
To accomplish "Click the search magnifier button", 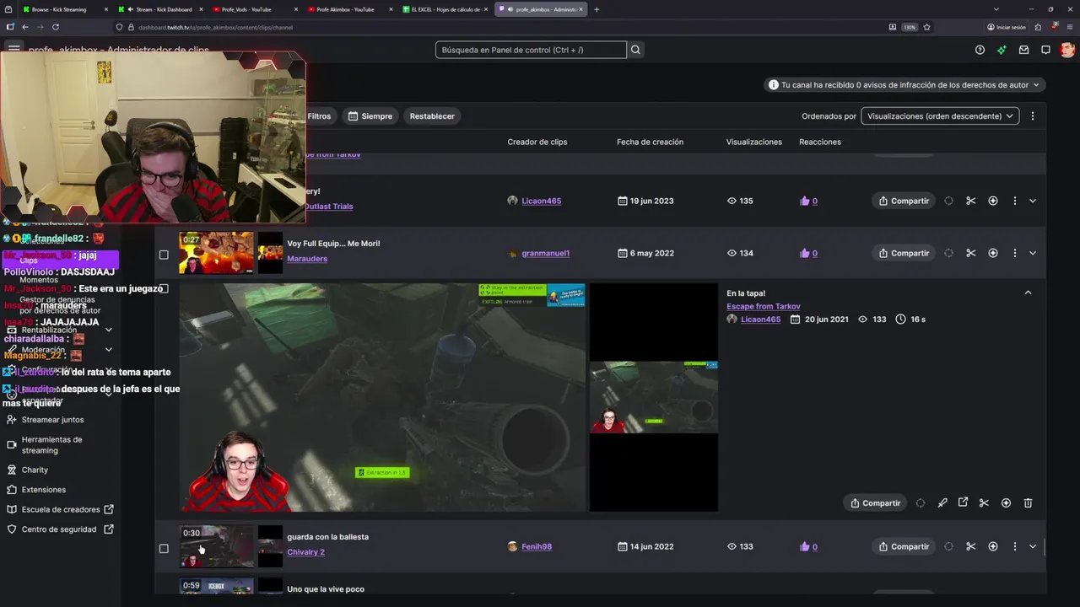I will pos(635,50).
